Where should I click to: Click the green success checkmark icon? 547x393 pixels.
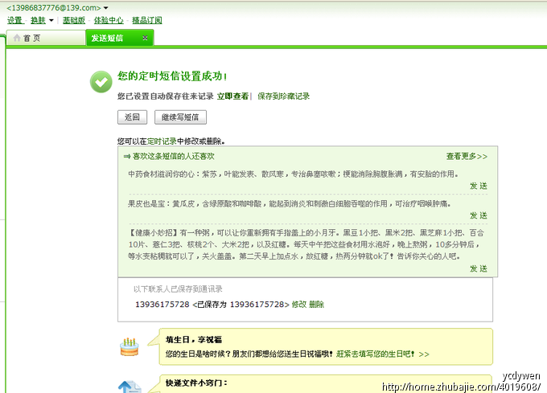(101, 82)
